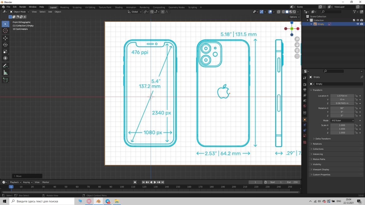Expand the Empty item in outliner
Viewport: 365px width, 205px height.
click(311, 24)
